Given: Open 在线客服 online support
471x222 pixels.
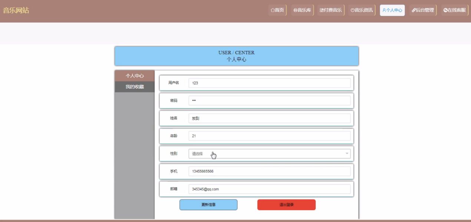Looking at the screenshot, I should 455,10.
